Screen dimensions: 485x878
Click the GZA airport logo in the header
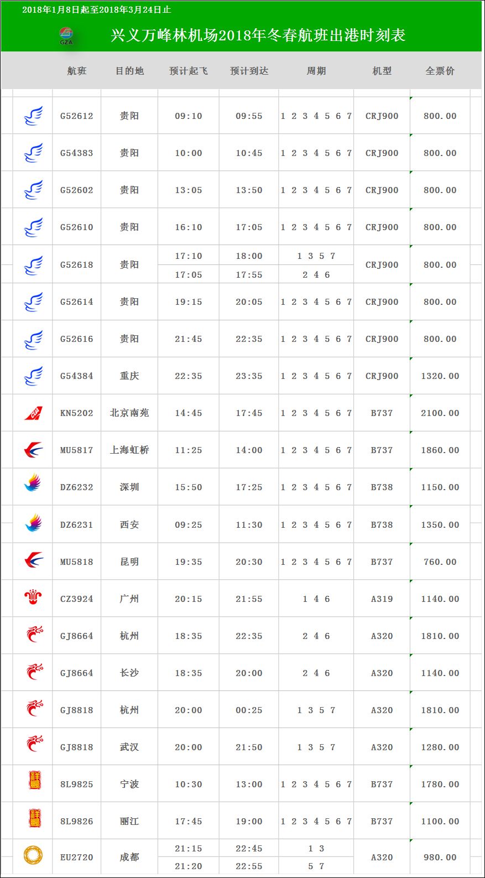(x=66, y=35)
